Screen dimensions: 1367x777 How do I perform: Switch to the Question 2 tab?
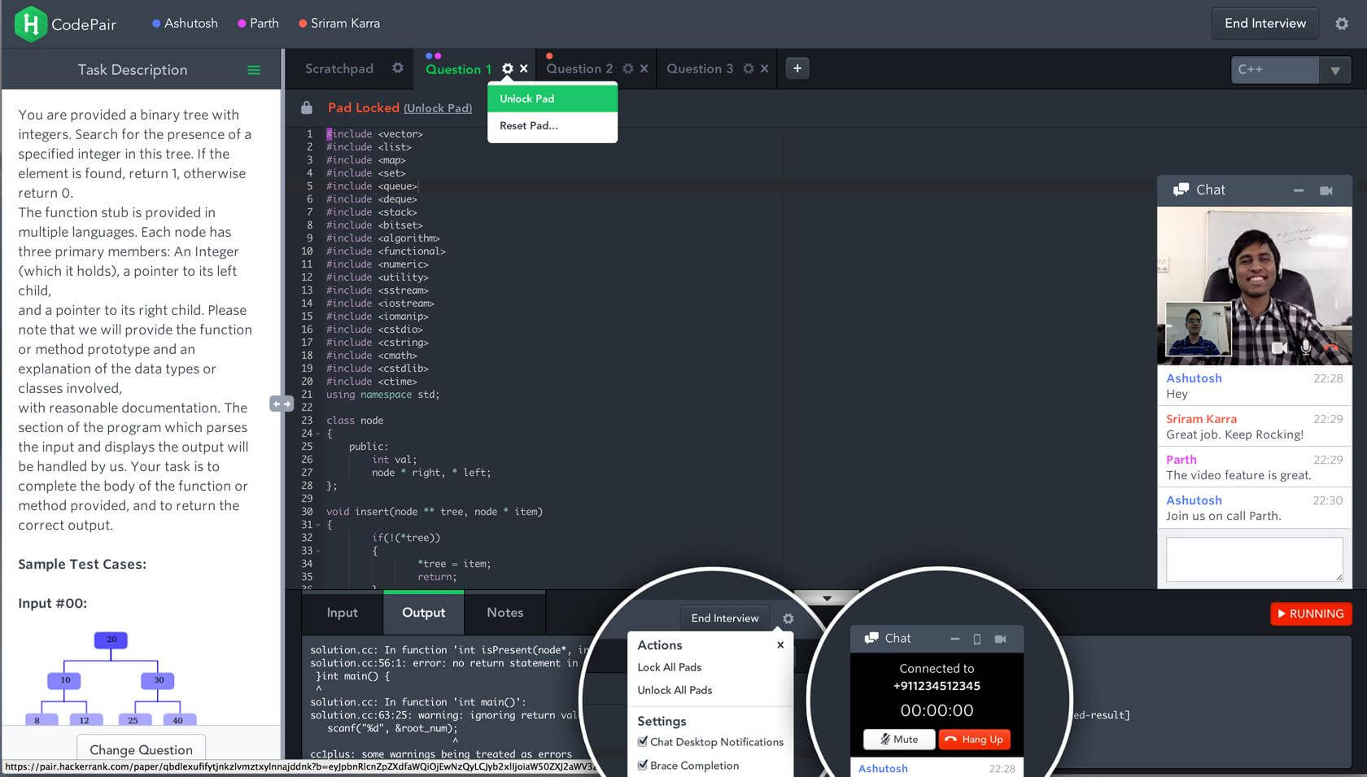coord(579,69)
